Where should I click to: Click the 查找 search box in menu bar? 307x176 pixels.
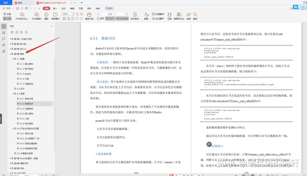[109, 9]
